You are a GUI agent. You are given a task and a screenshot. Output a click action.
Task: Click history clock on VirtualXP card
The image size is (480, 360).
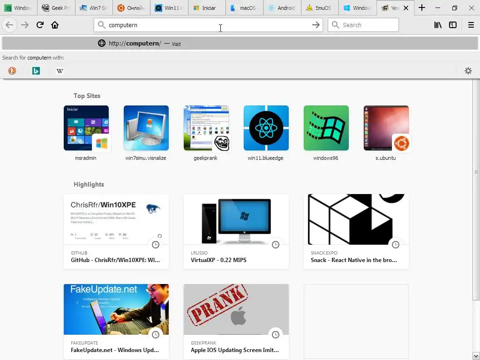[276, 245]
